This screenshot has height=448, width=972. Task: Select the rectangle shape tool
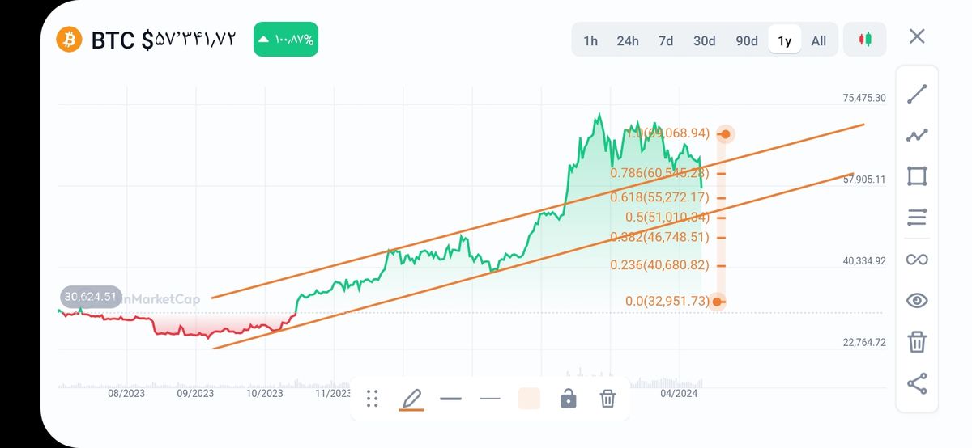917,176
